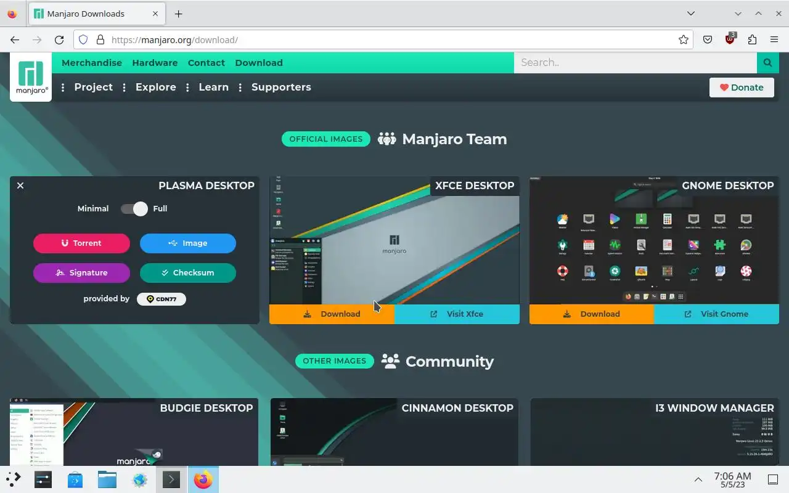Click the tracking protection shield icon
The width and height of the screenshot is (789, 493).
pos(83,39)
